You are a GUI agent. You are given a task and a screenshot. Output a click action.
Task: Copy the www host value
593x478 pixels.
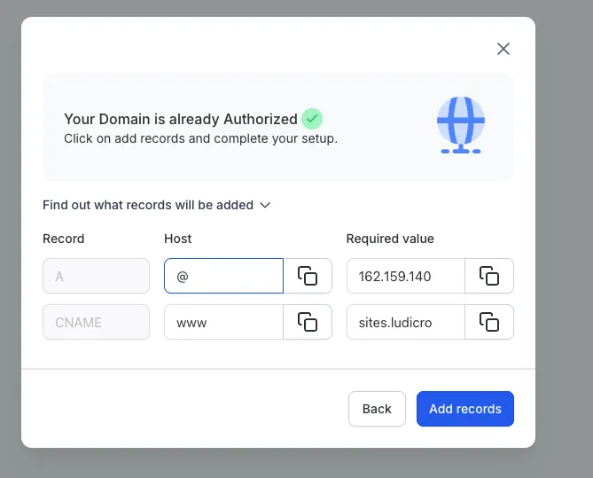pyautogui.click(x=308, y=322)
